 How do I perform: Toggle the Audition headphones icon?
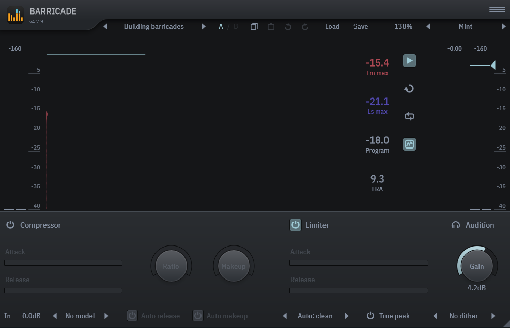click(456, 225)
